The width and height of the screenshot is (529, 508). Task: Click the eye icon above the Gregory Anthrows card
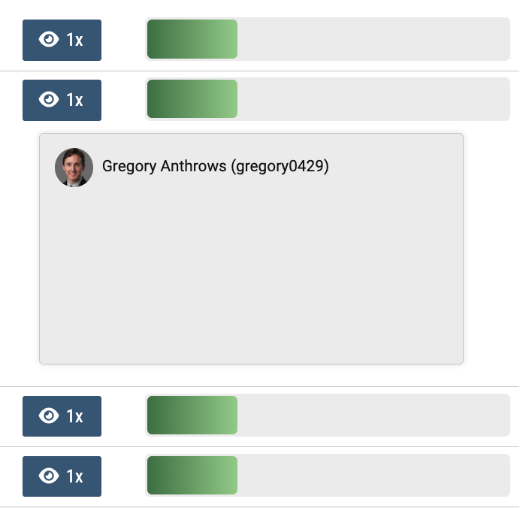(x=49, y=99)
